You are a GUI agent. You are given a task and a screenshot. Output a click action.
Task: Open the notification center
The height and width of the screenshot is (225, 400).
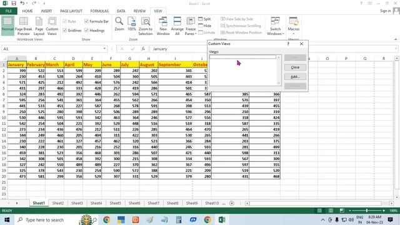(x=390, y=219)
